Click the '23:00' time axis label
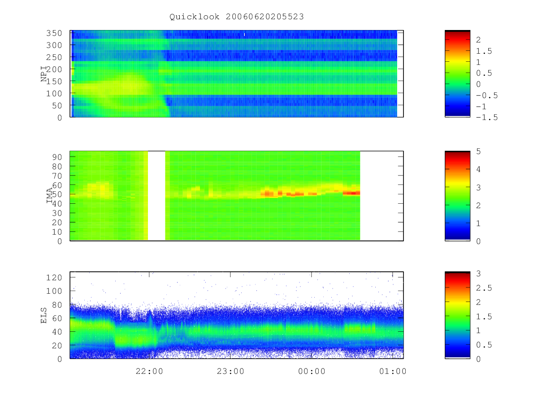538x403 pixels. tap(230, 371)
